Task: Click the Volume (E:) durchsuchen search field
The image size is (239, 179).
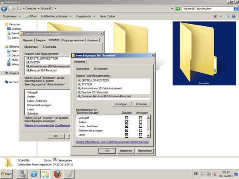Action: click(206, 8)
